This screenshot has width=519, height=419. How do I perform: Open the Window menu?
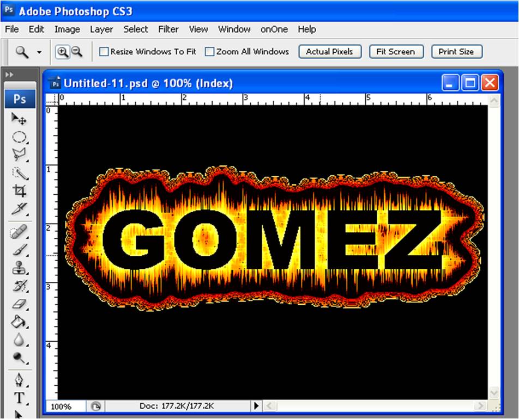pyautogui.click(x=234, y=29)
